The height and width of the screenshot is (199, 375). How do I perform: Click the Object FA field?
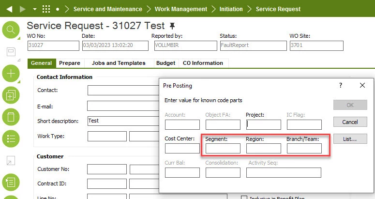[223, 124]
